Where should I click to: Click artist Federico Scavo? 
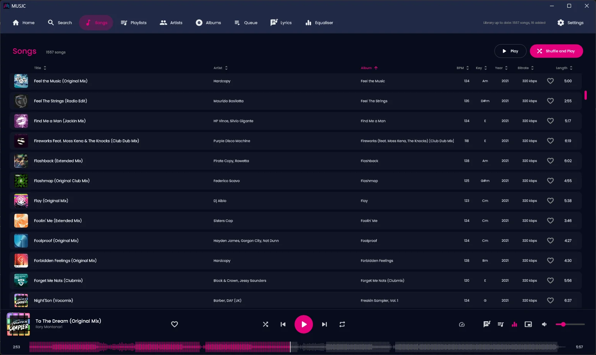point(226,181)
